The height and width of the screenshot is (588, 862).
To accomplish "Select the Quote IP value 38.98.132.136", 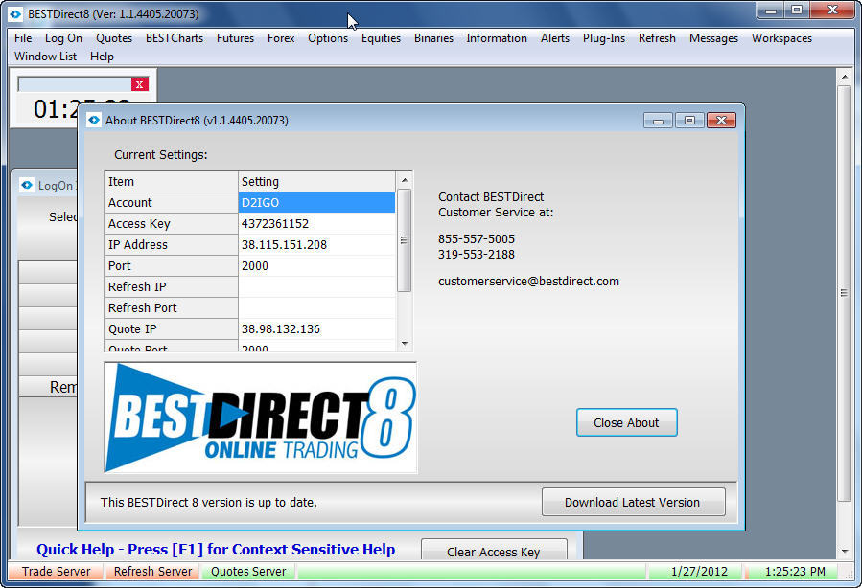I will pos(316,328).
